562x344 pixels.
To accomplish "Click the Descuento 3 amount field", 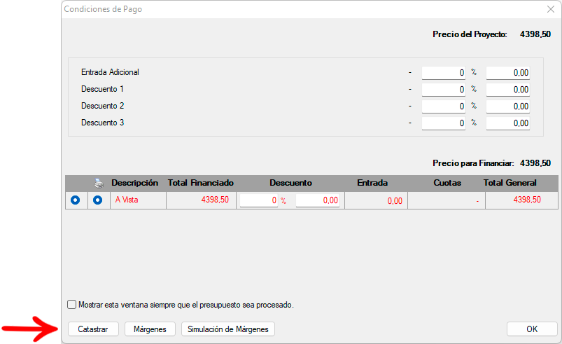I will click(x=508, y=123).
